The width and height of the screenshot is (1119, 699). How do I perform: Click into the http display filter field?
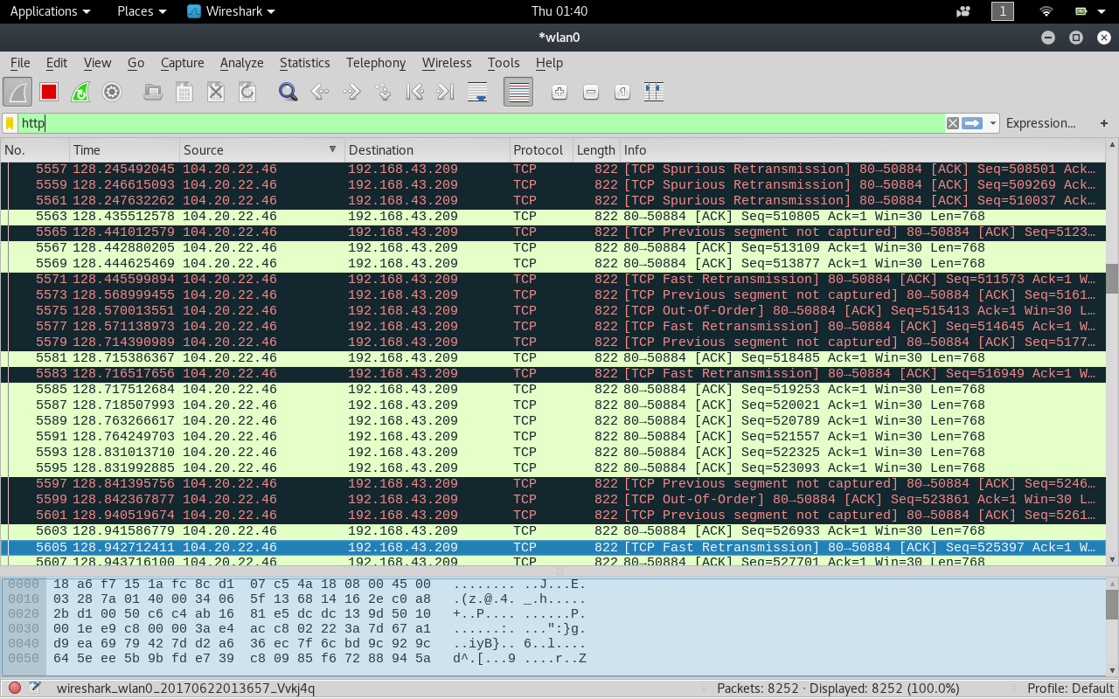pos(481,123)
